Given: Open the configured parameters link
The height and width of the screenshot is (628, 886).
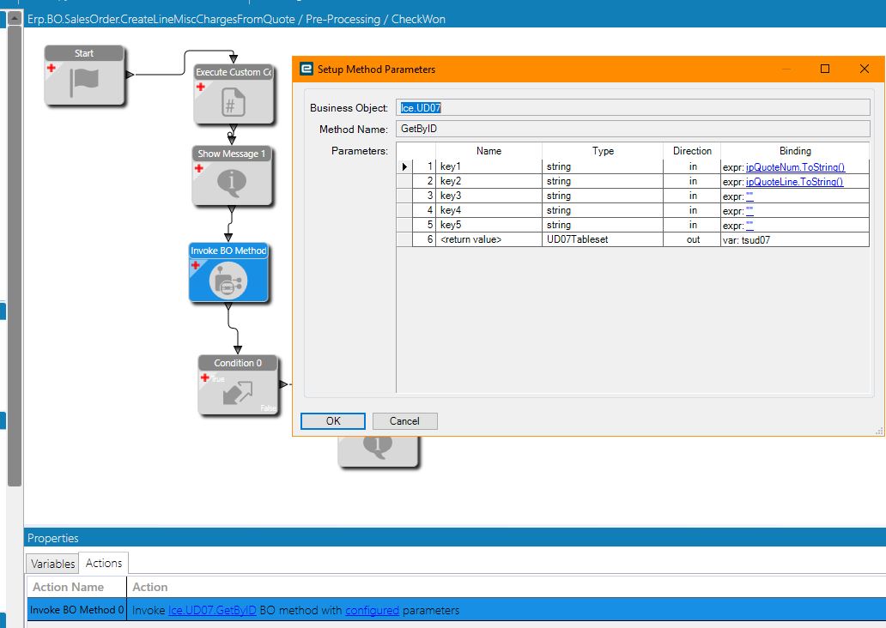Looking at the screenshot, I should 372,611.
